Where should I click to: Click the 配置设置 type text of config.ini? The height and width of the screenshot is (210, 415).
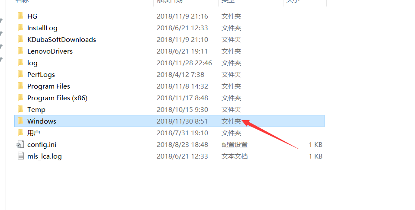[x=235, y=144]
